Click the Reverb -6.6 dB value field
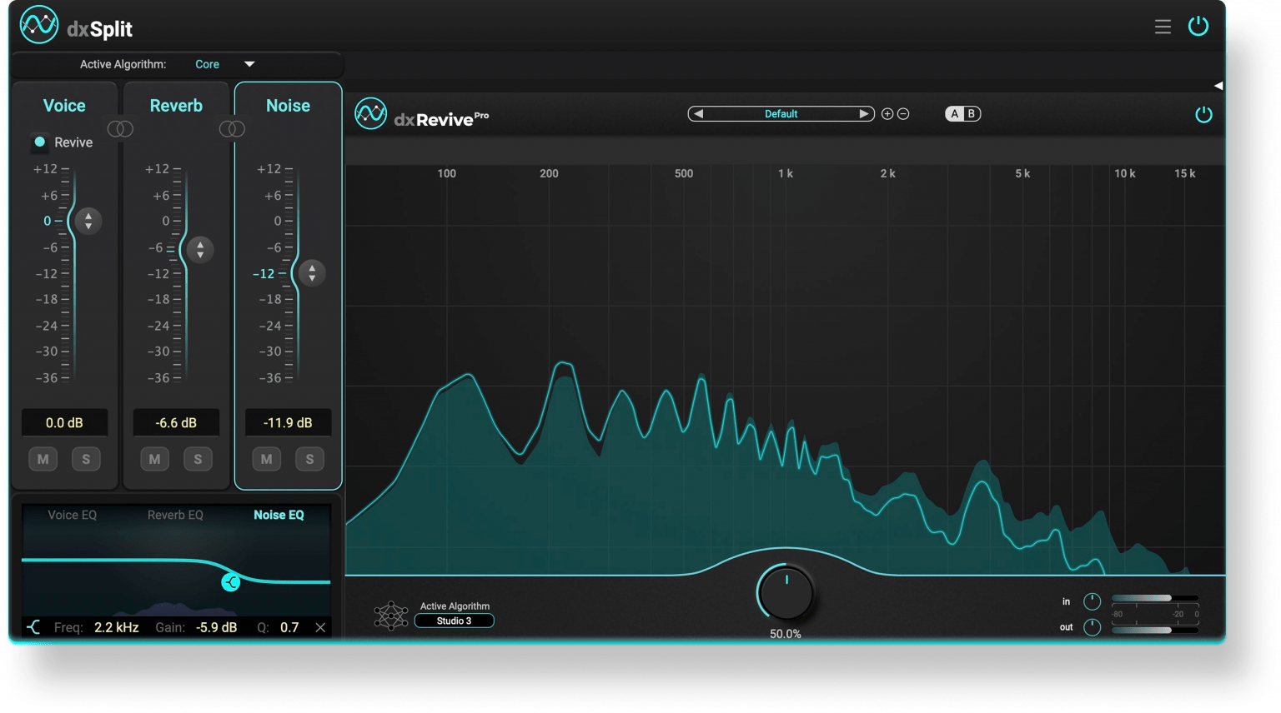1281x713 pixels. coord(176,422)
